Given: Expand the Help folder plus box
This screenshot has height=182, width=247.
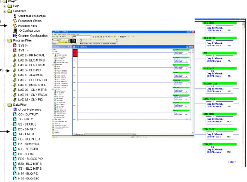Looking at the screenshot, I should pos(5,6).
